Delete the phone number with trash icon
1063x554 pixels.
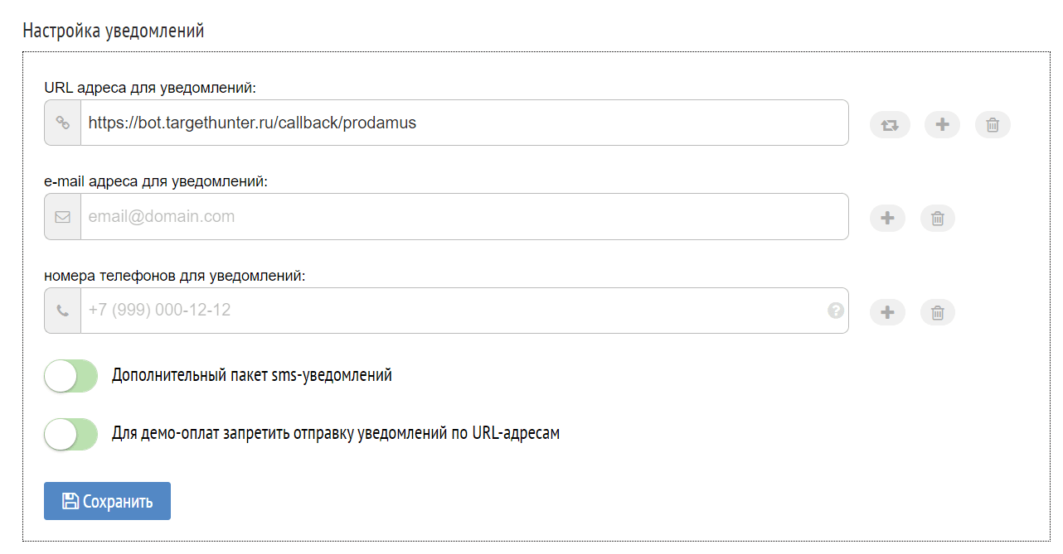(x=938, y=312)
